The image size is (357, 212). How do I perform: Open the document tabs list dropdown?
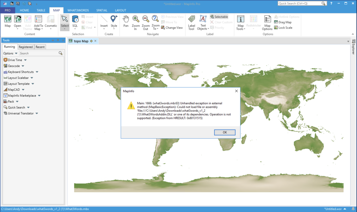pyautogui.click(x=348, y=41)
